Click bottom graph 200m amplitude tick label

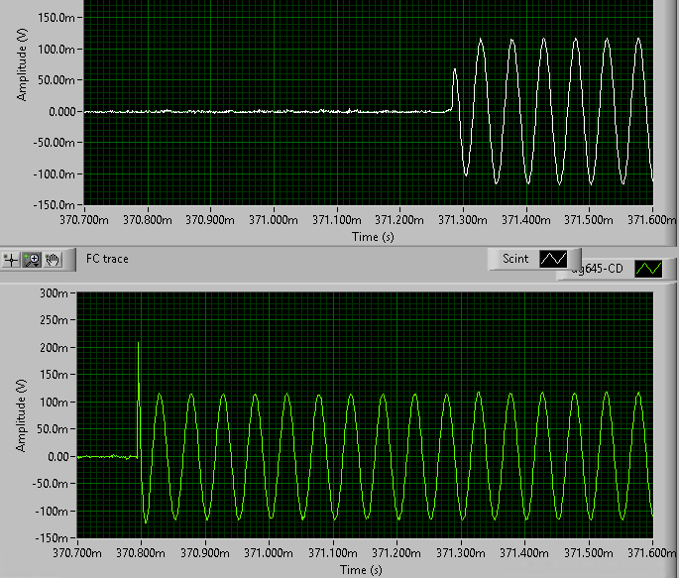[54, 348]
